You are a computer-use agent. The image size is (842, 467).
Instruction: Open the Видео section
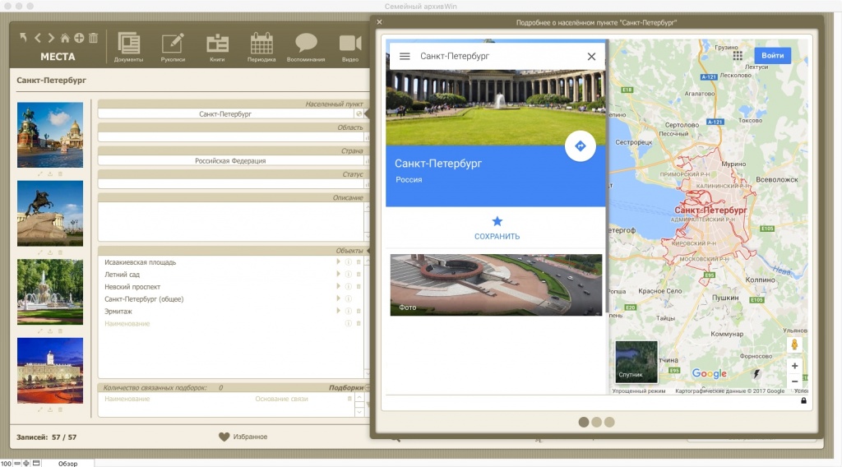[350, 48]
